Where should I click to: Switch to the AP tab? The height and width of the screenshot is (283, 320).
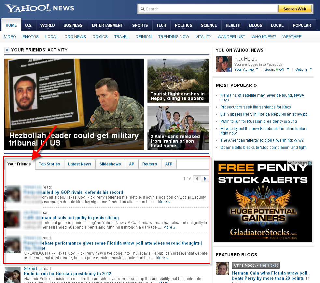tap(132, 164)
